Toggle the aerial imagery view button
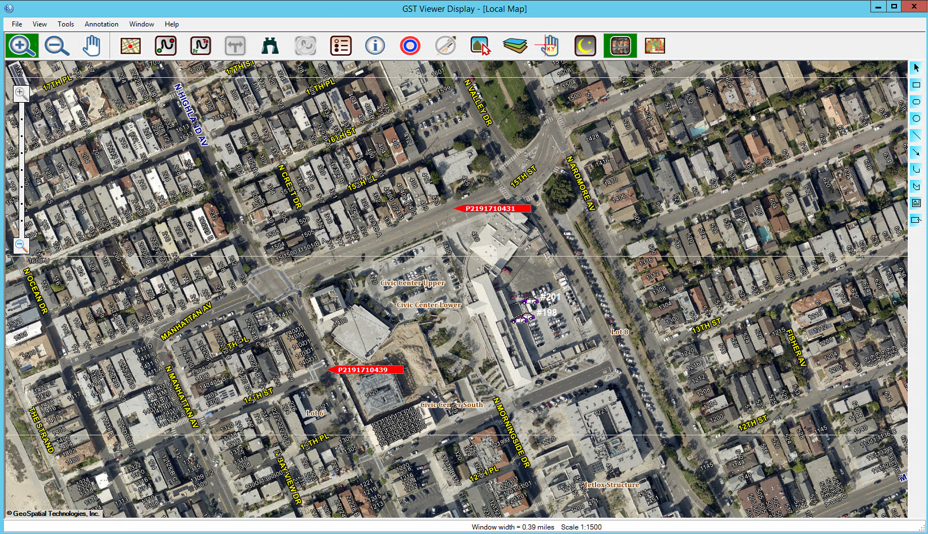928x534 pixels. (x=620, y=46)
